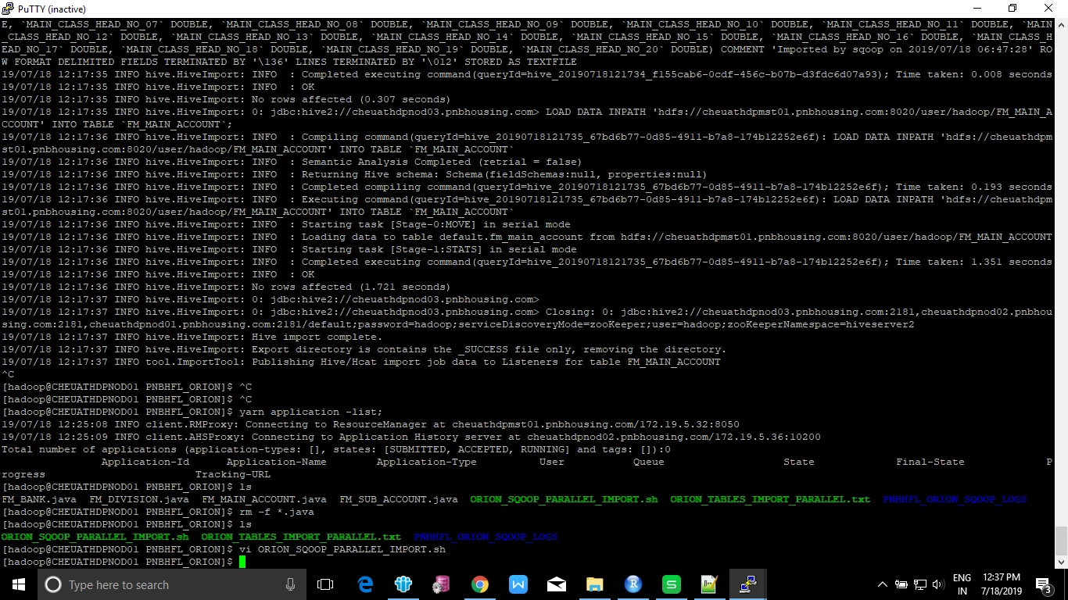The height and width of the screenshot is (600, 1068).
Task: Open the Action Center notifications icon
Action: 1043,584
